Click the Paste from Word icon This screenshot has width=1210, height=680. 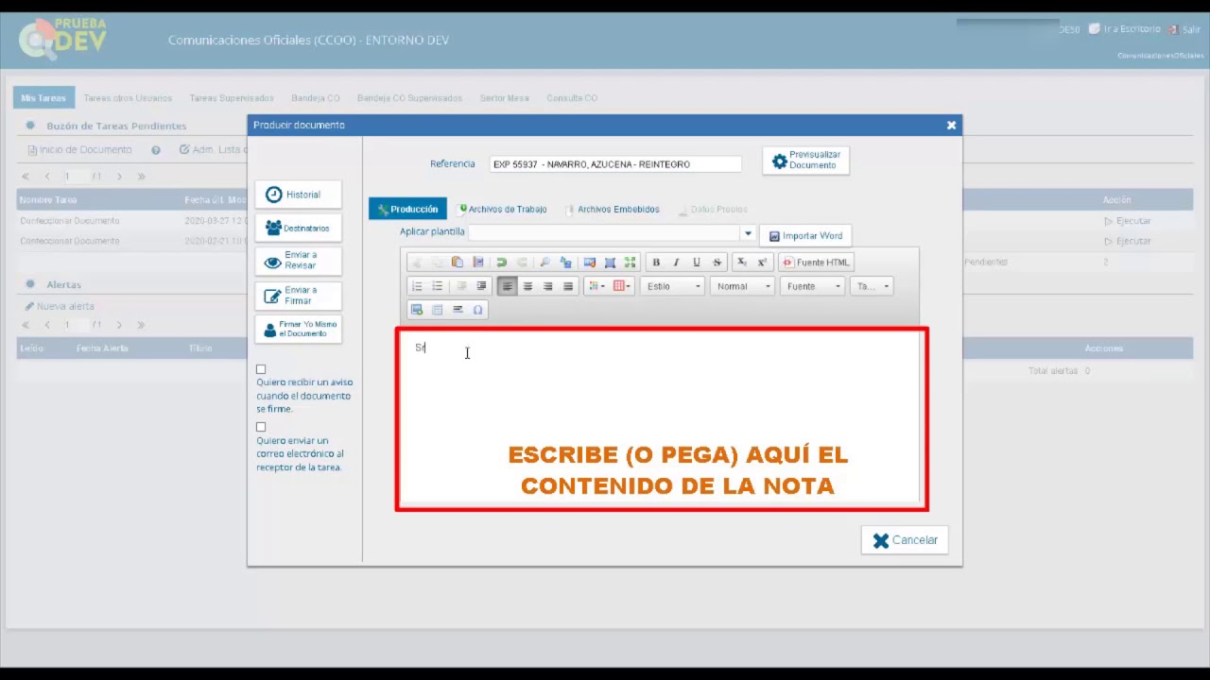click(x=478, y=263)
